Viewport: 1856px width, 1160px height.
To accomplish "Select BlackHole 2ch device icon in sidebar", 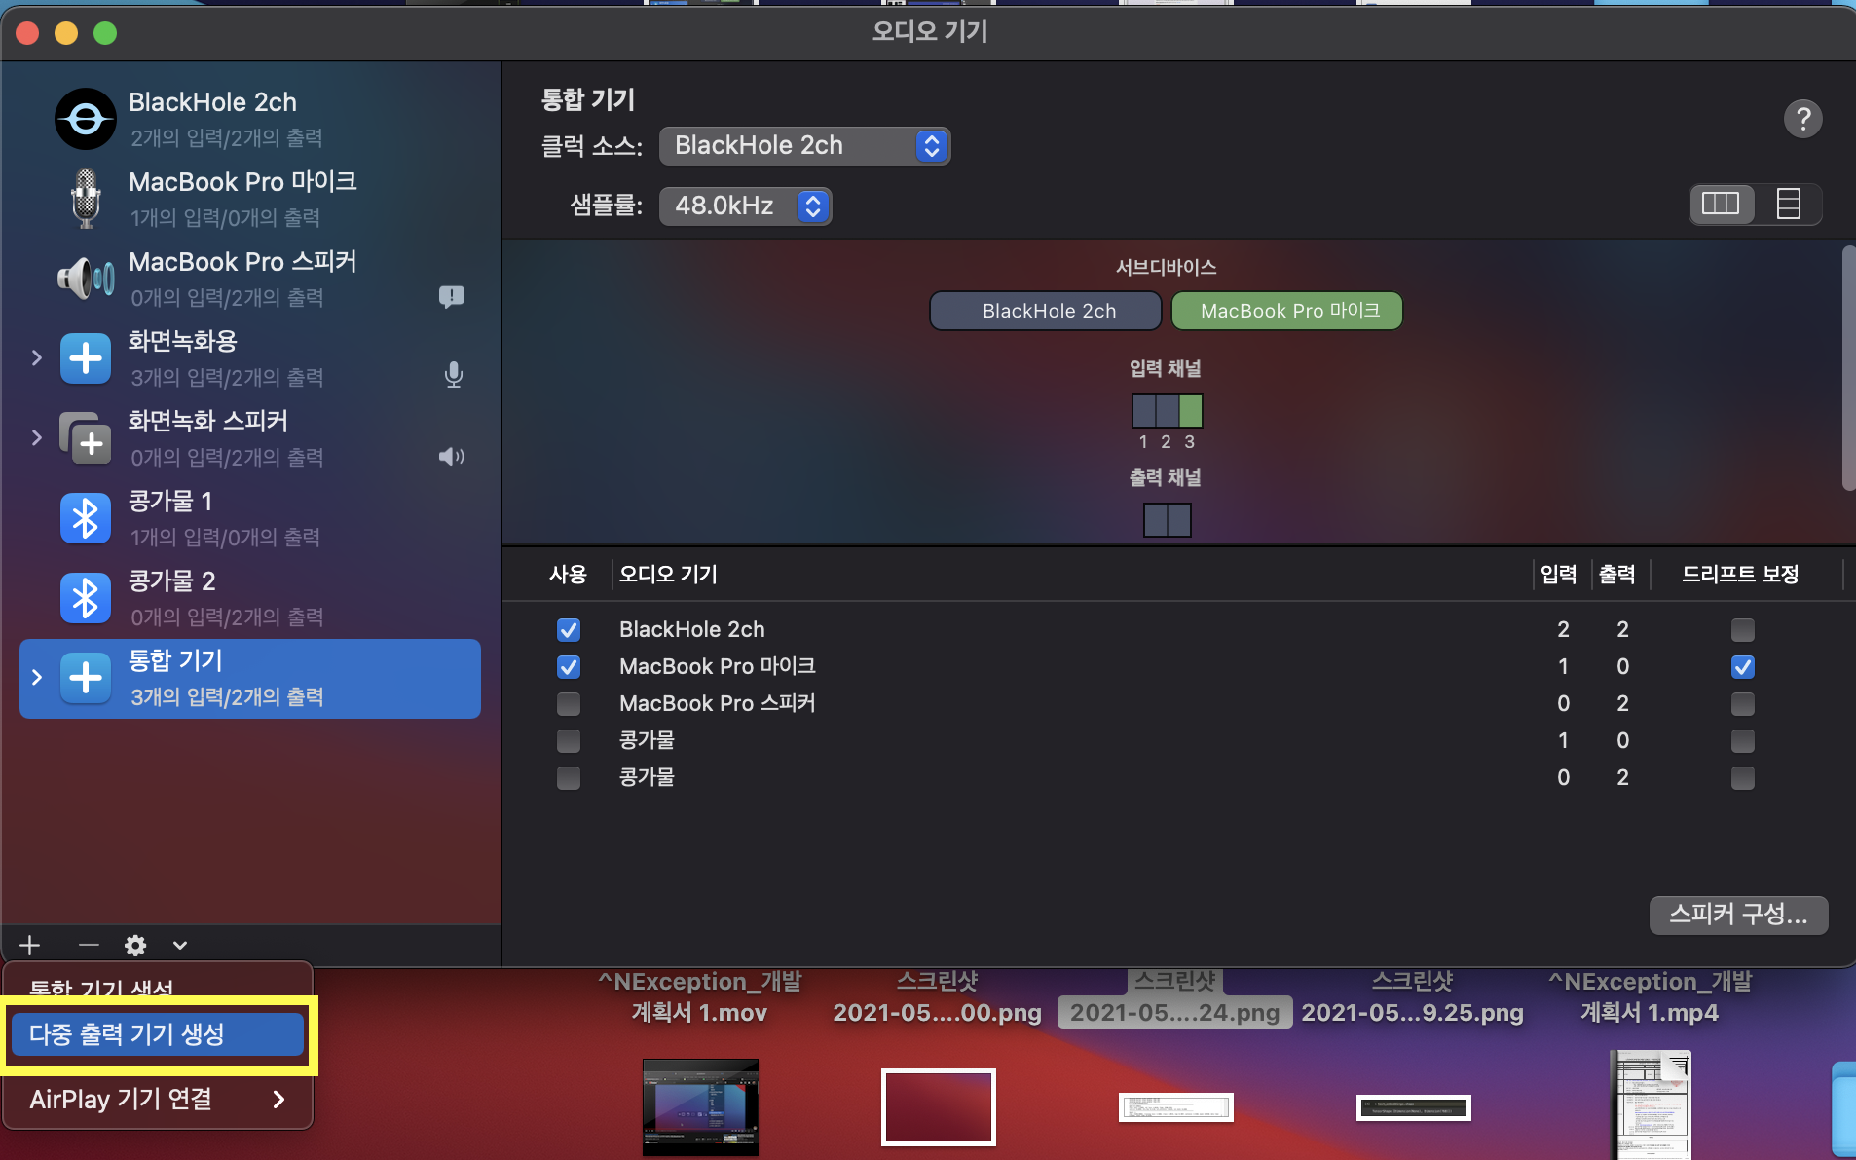I will click(x=86, y=119).
